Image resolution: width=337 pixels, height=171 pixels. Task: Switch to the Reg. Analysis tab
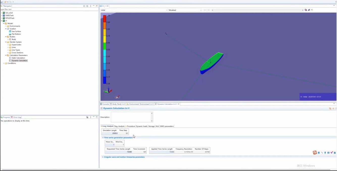(119, 126)
